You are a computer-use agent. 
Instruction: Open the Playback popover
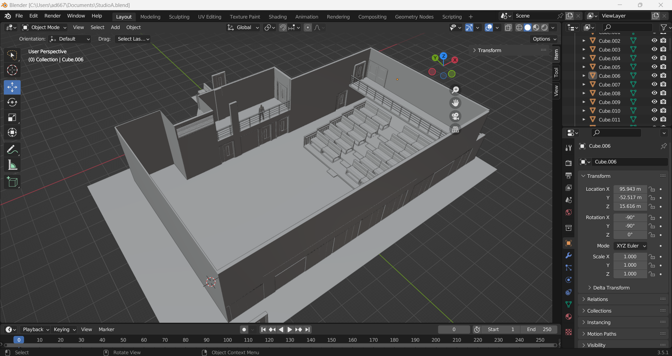pos(35,330)
